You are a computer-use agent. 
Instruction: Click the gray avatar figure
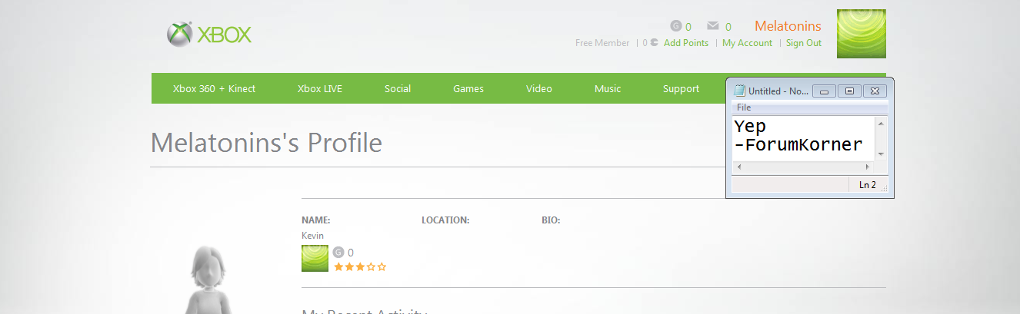[209, 280]
